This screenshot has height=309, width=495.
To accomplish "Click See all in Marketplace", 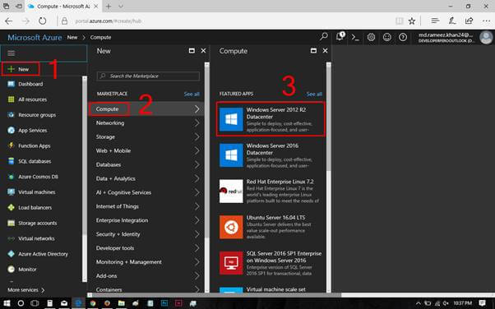I will click(192, 94).
